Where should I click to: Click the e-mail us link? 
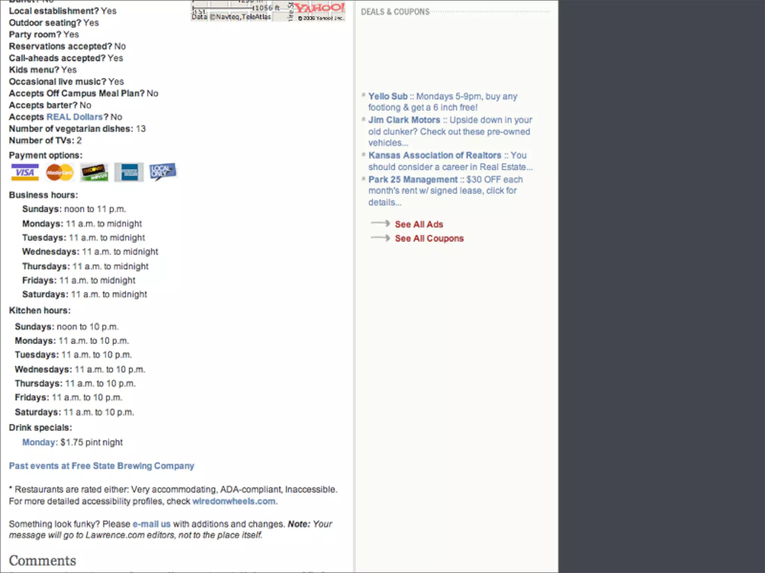click(151, 524)
